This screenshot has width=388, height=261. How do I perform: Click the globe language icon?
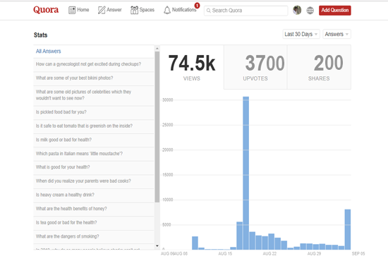[x=310, y=11]
